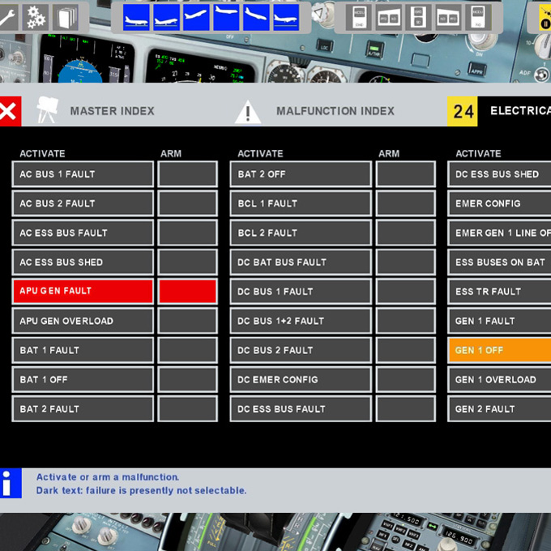Viewport: 551px width, 551px height.
Task: Arm the DC BUS 2 FAULT malfunction
Action: point(405,350)
